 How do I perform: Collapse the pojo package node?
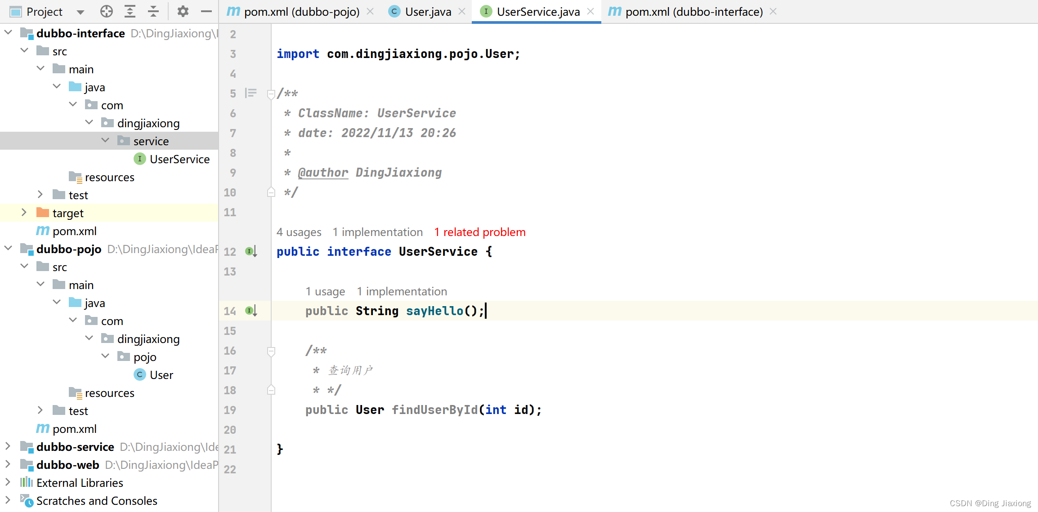[105, 356]
